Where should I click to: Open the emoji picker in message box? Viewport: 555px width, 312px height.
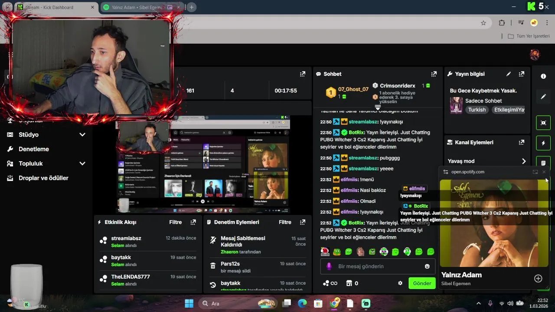coord(427,266)
